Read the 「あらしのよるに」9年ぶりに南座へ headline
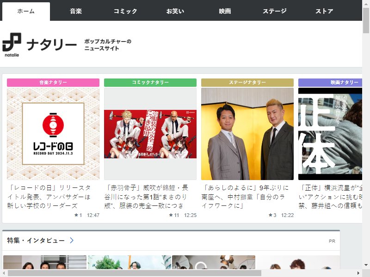 [x=245, y=197]
